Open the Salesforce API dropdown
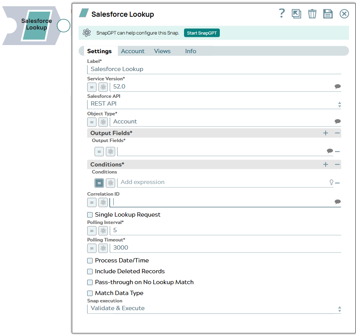 214,104
